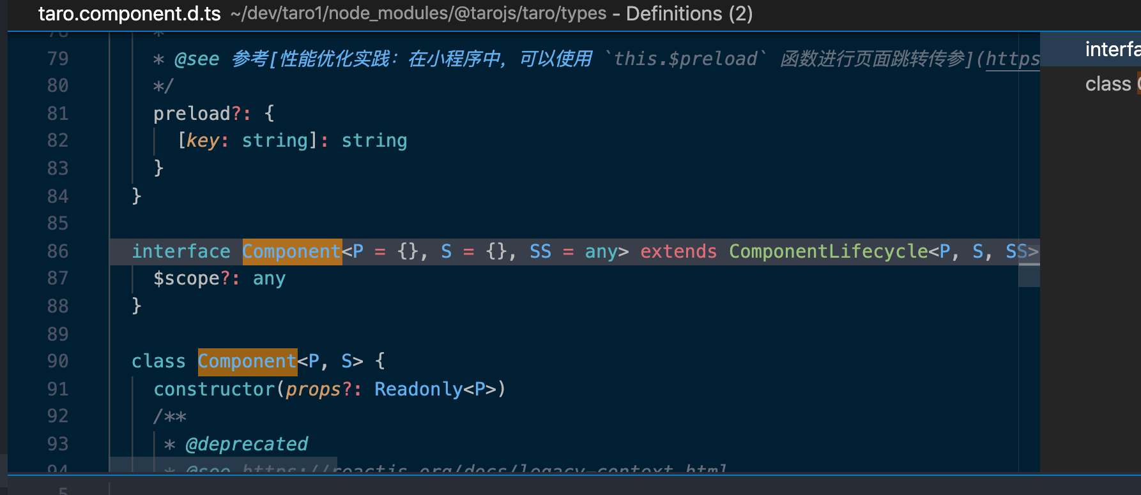This screenshot has height=495, width=1141.
Task: Click 'constructor' on line 91
Action: click(x=214, y=389)
